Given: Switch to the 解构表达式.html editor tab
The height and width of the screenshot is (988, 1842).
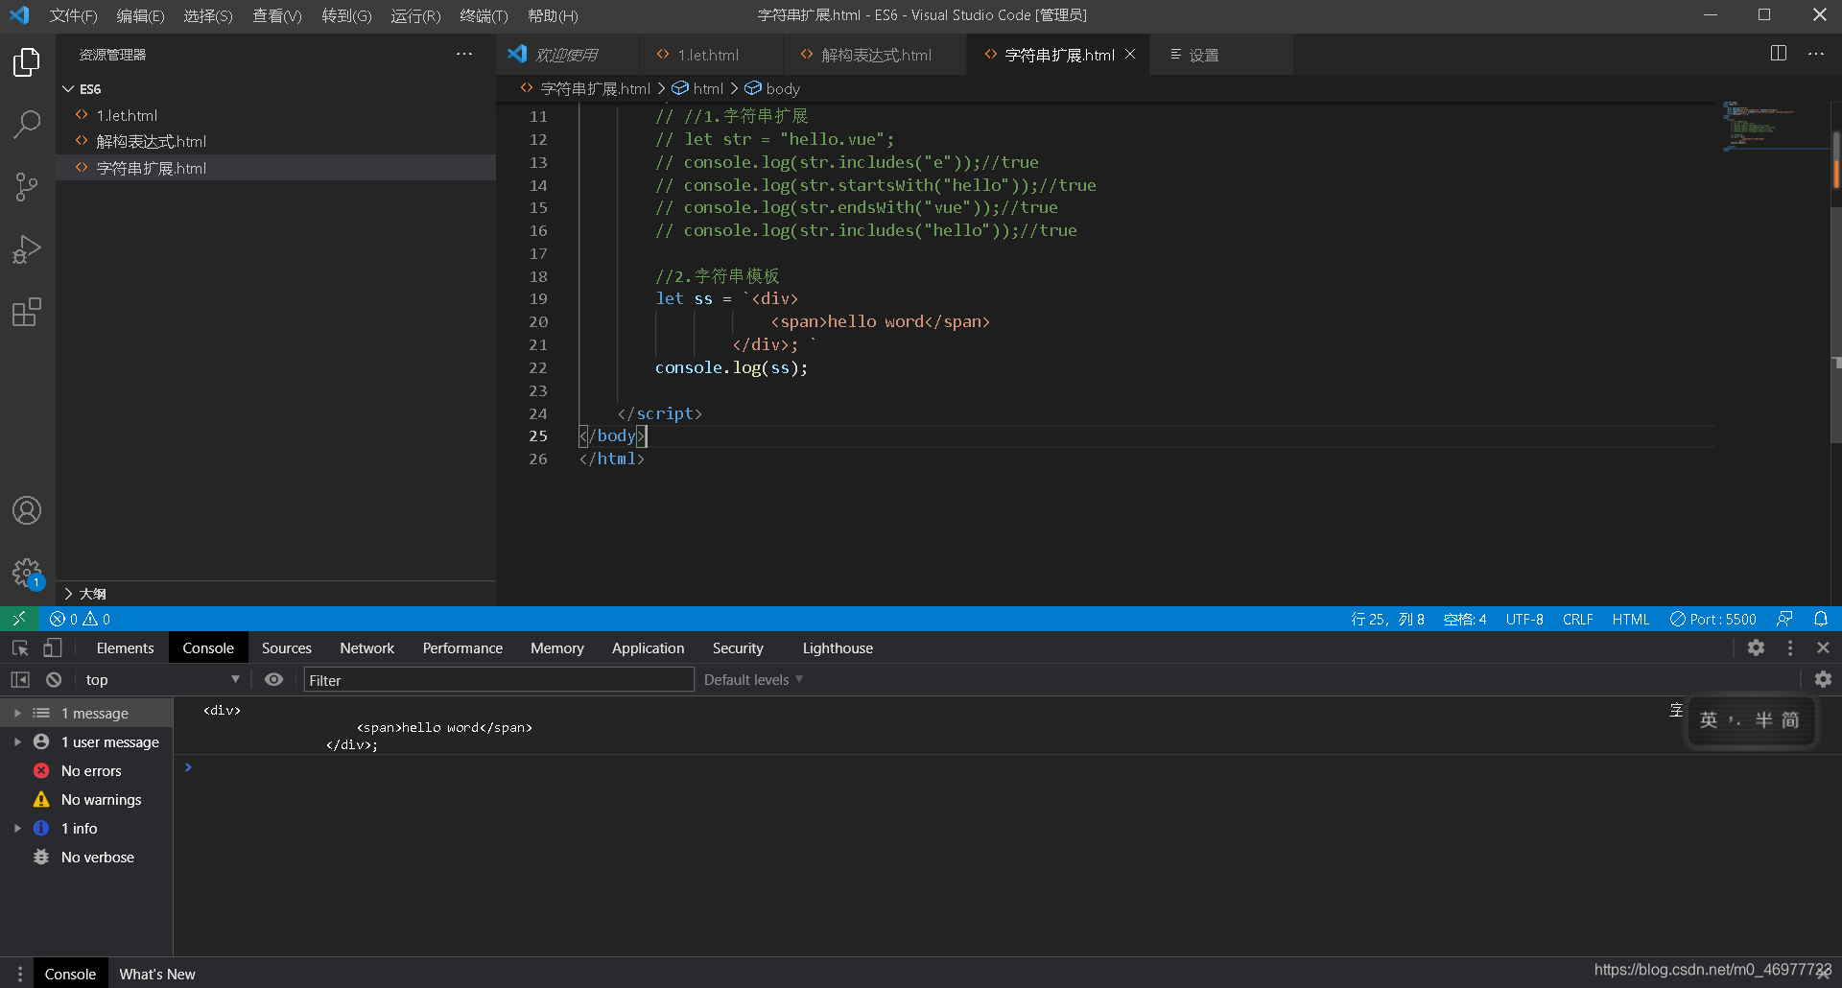Looking at the screenshot, I should [875, 55].
